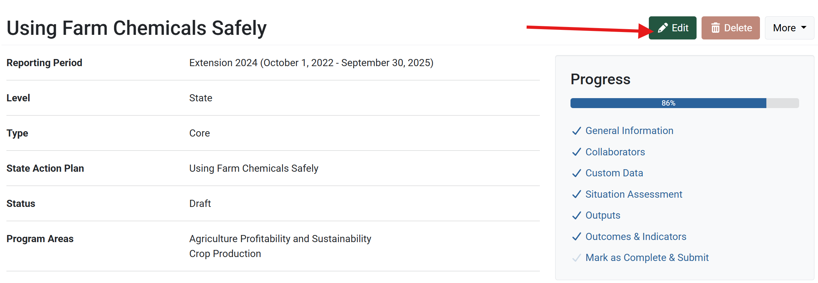The image size is (818, 283).
Task: Open Outcomes & Indicators section
Action: 636,237
